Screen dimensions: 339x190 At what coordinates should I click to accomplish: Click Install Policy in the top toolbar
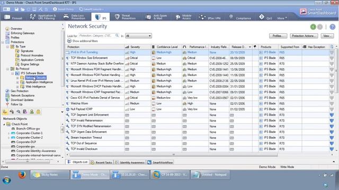coord(63,9)
